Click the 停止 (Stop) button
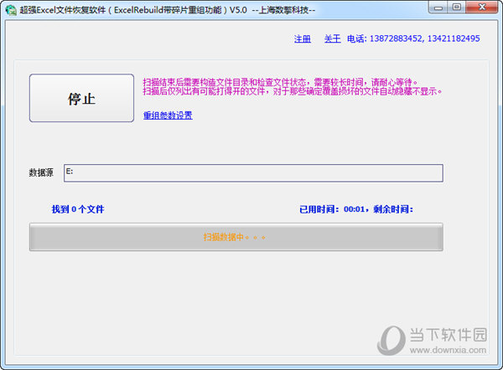Viewport: 503px width, 370px height. click(x=81, y=98)
